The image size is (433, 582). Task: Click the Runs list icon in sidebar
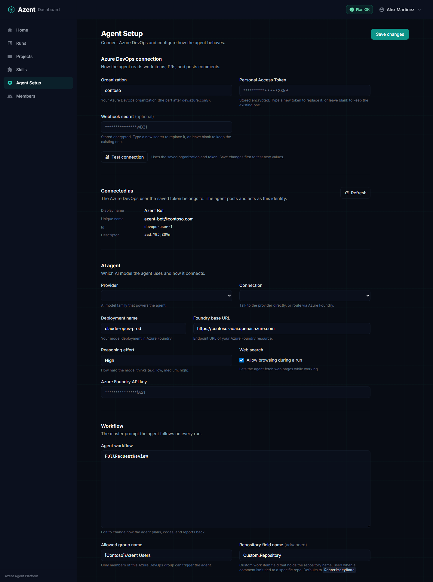(x=10, y=43)
